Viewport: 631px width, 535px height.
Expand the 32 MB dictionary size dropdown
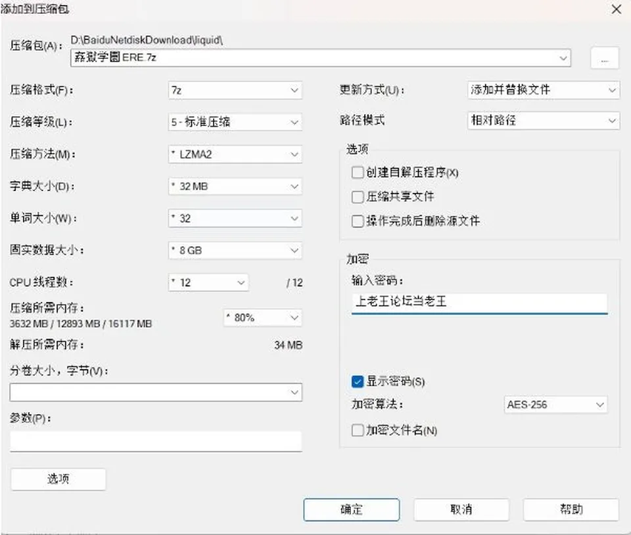235,186
